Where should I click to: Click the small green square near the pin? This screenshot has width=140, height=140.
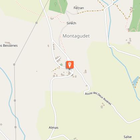(61, 65)
